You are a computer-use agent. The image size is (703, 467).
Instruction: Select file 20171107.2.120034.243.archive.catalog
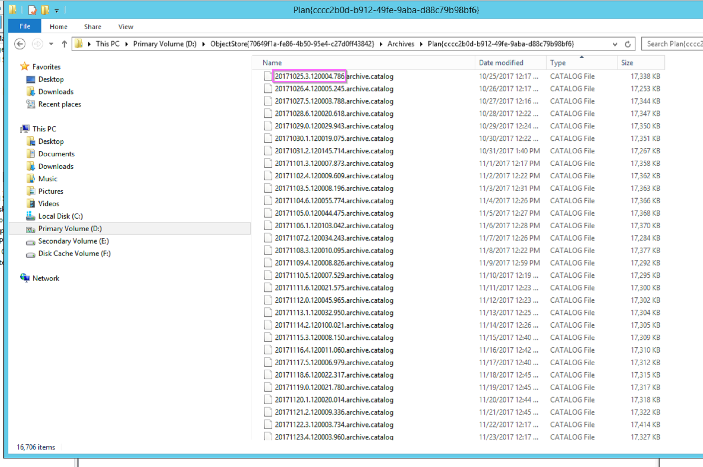[x=334, y=238]
